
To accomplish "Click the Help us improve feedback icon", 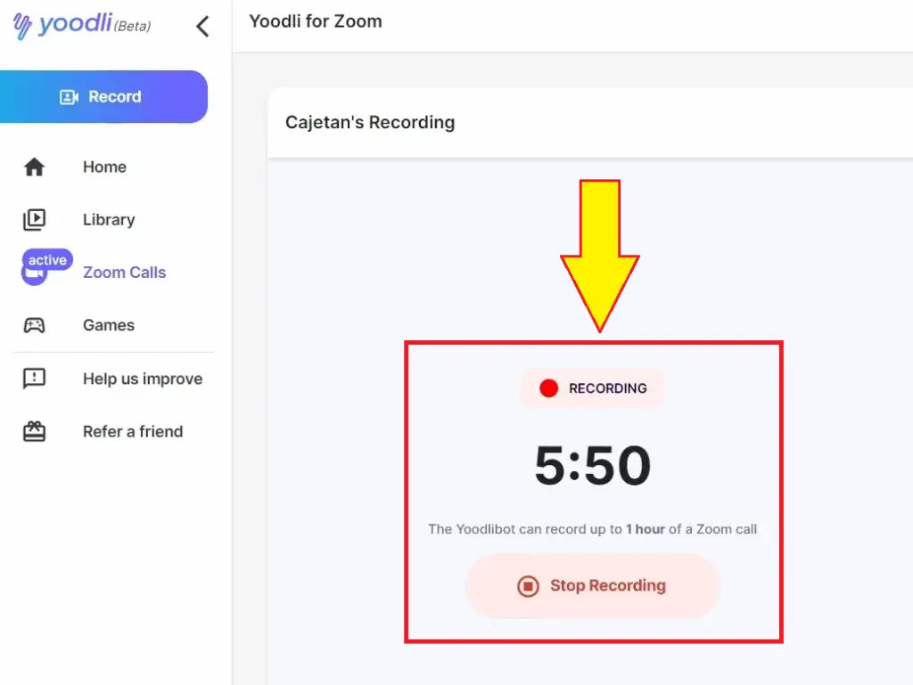I will pos(35,379).
